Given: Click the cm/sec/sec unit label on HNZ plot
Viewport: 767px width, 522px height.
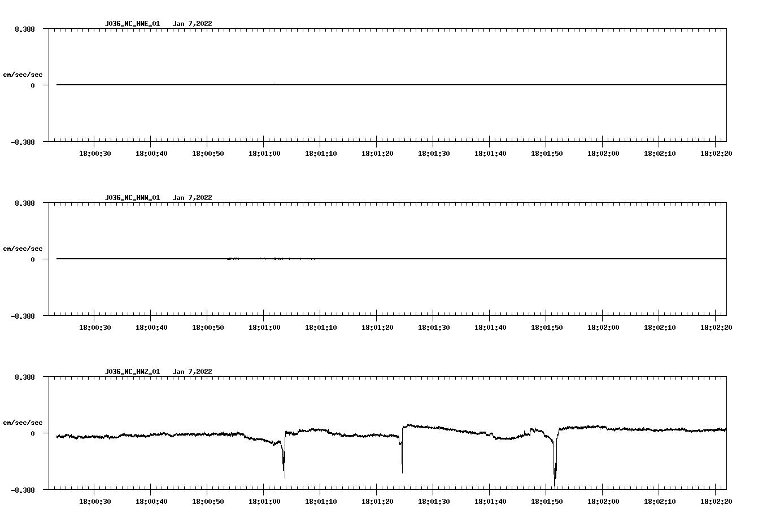Looking at the screenshot, I should [23, 423].
